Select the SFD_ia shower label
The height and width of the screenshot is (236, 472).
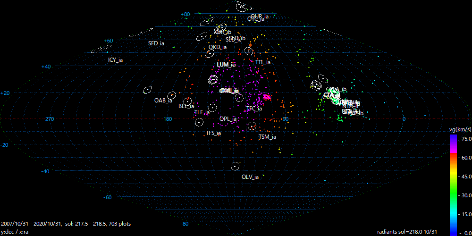[x=156, y=43]
